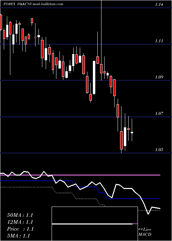Click the 1.07 price axis label
The height and width of the screenshot is (241, 172).
pos(159,114)
